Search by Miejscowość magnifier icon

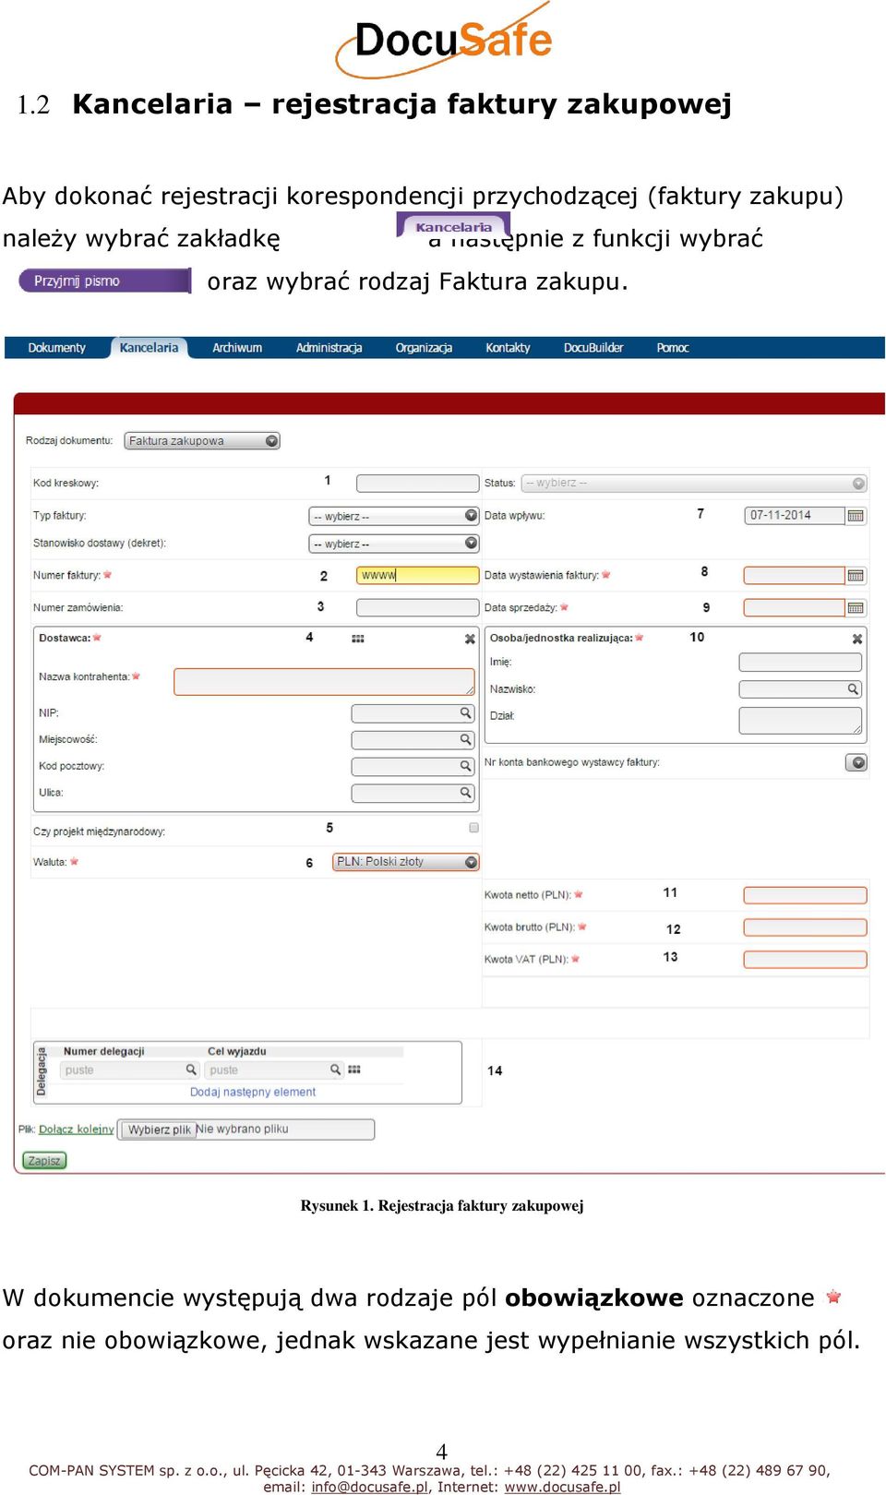(466, 739)
